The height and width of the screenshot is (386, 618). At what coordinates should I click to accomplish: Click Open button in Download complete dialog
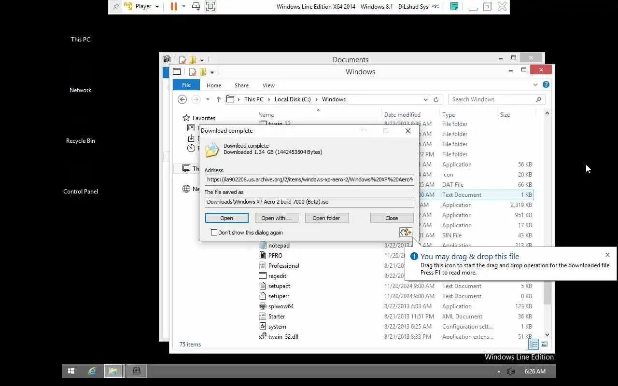[x=226, y=218]
